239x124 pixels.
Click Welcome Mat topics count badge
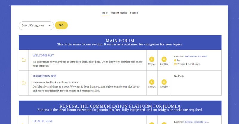(x=152, y=59)
